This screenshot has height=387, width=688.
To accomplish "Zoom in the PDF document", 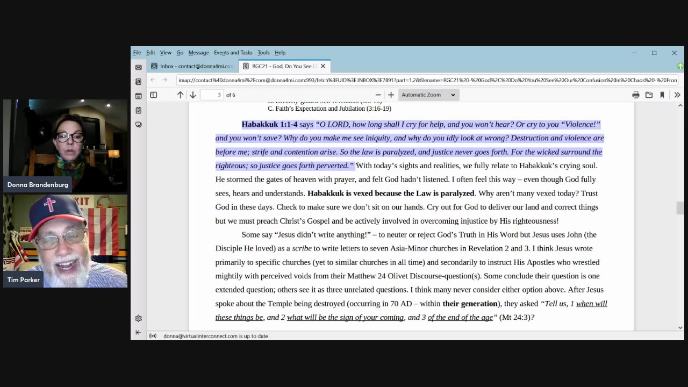I will coord(391,95).
